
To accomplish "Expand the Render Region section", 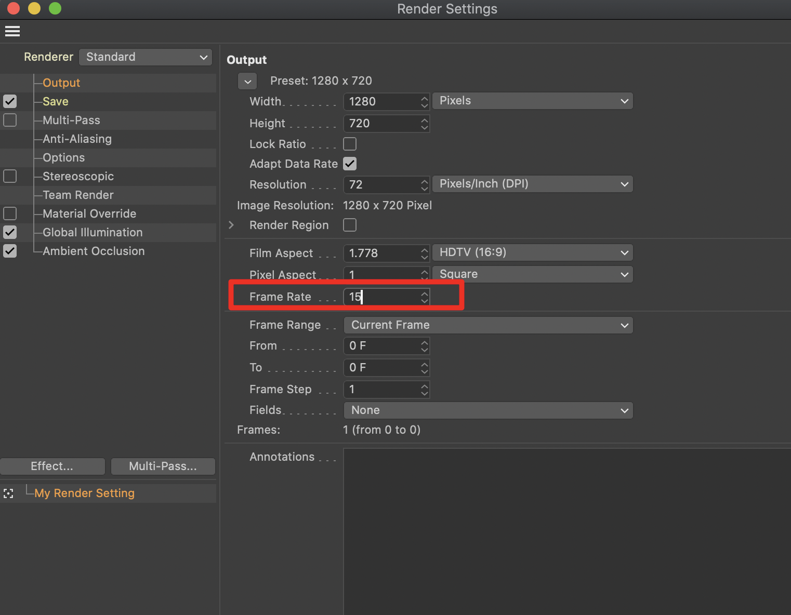I will [x=231, y=225].
